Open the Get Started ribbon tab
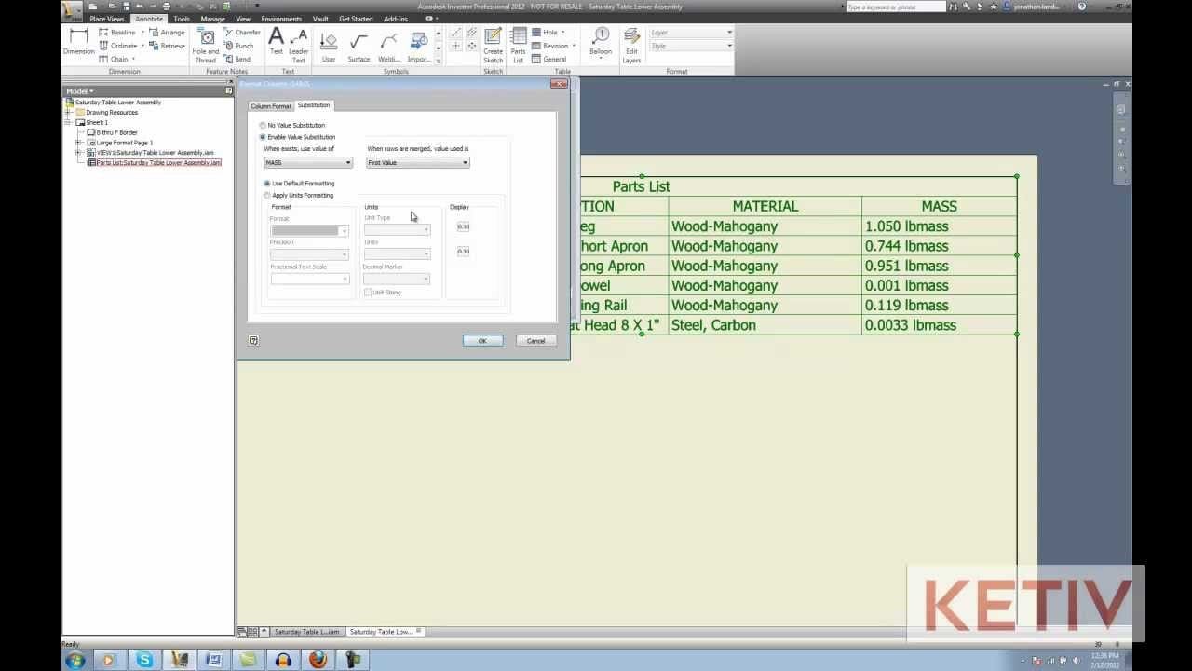This screenshot has height=671, width=1192. coord(356,19)
